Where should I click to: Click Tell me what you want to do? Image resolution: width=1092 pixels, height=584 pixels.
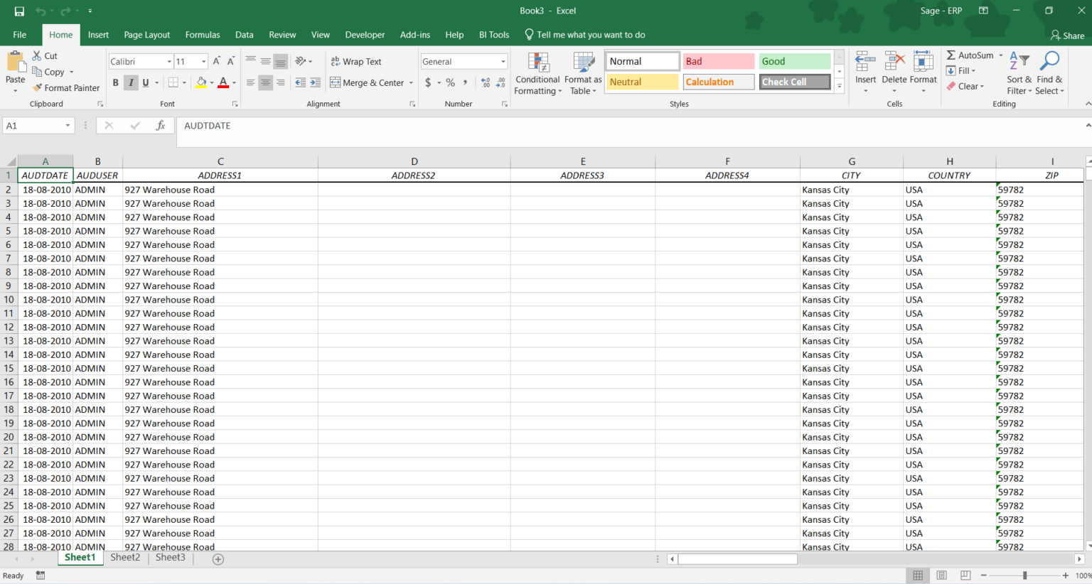tap(585, 34)
